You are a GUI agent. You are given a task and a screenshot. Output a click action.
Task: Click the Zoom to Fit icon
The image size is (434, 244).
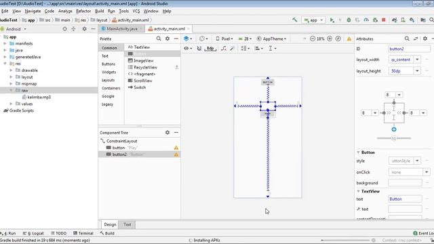pos(338,39)
